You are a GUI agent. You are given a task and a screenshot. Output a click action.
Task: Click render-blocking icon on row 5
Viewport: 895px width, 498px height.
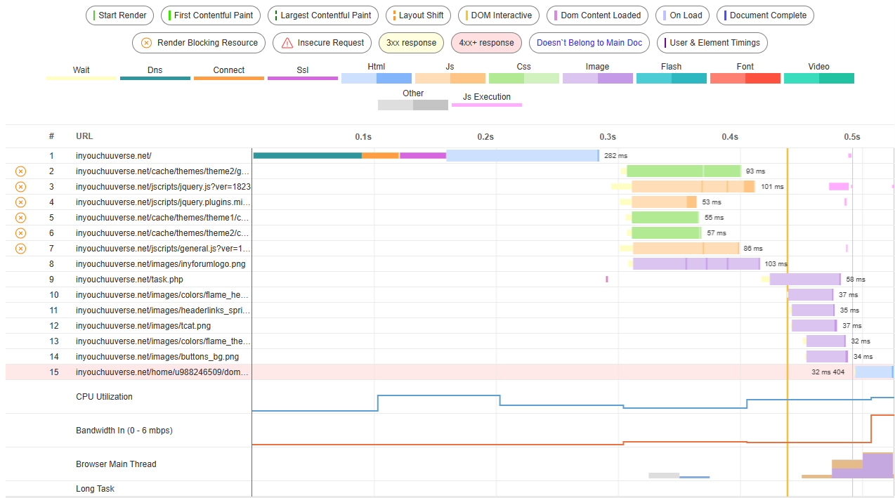click(x=20, y=218)
